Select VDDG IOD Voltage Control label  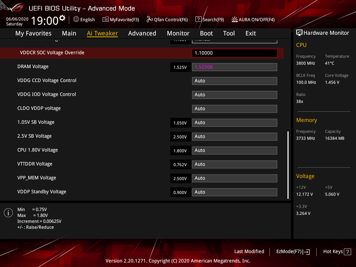pyautogui.click(x=47, y=94)
